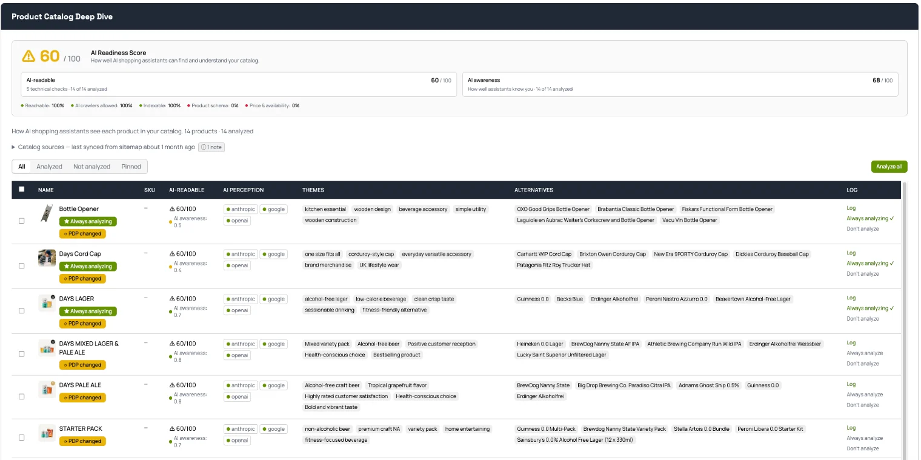
Task: Check the Days Cord Cap row checkbox
Action: [x=22, y=265]
